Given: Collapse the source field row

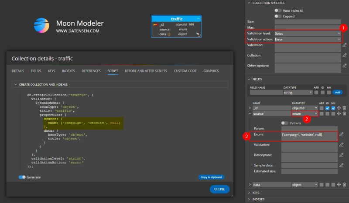Looking at the screenshot, I should (250, 113).
